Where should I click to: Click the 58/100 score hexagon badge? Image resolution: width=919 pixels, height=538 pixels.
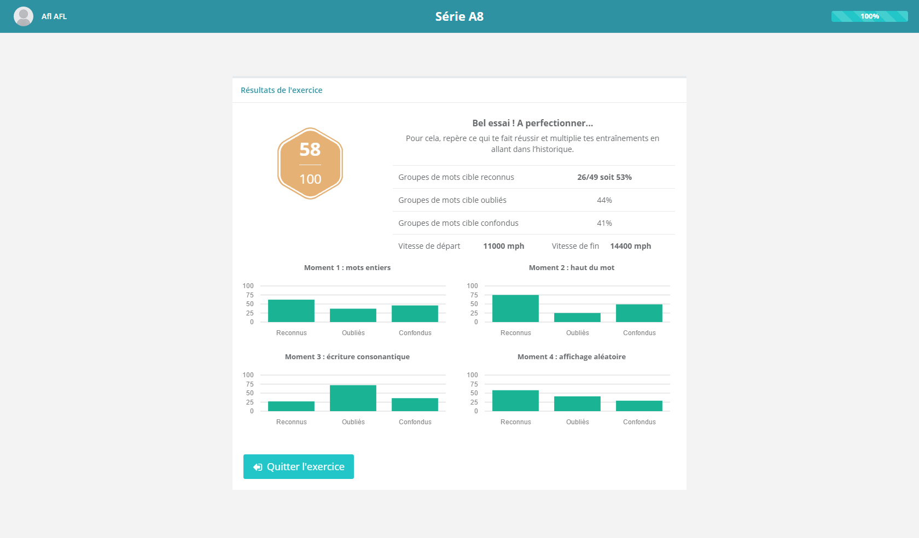pyautogui.click(x=310, y=163)
